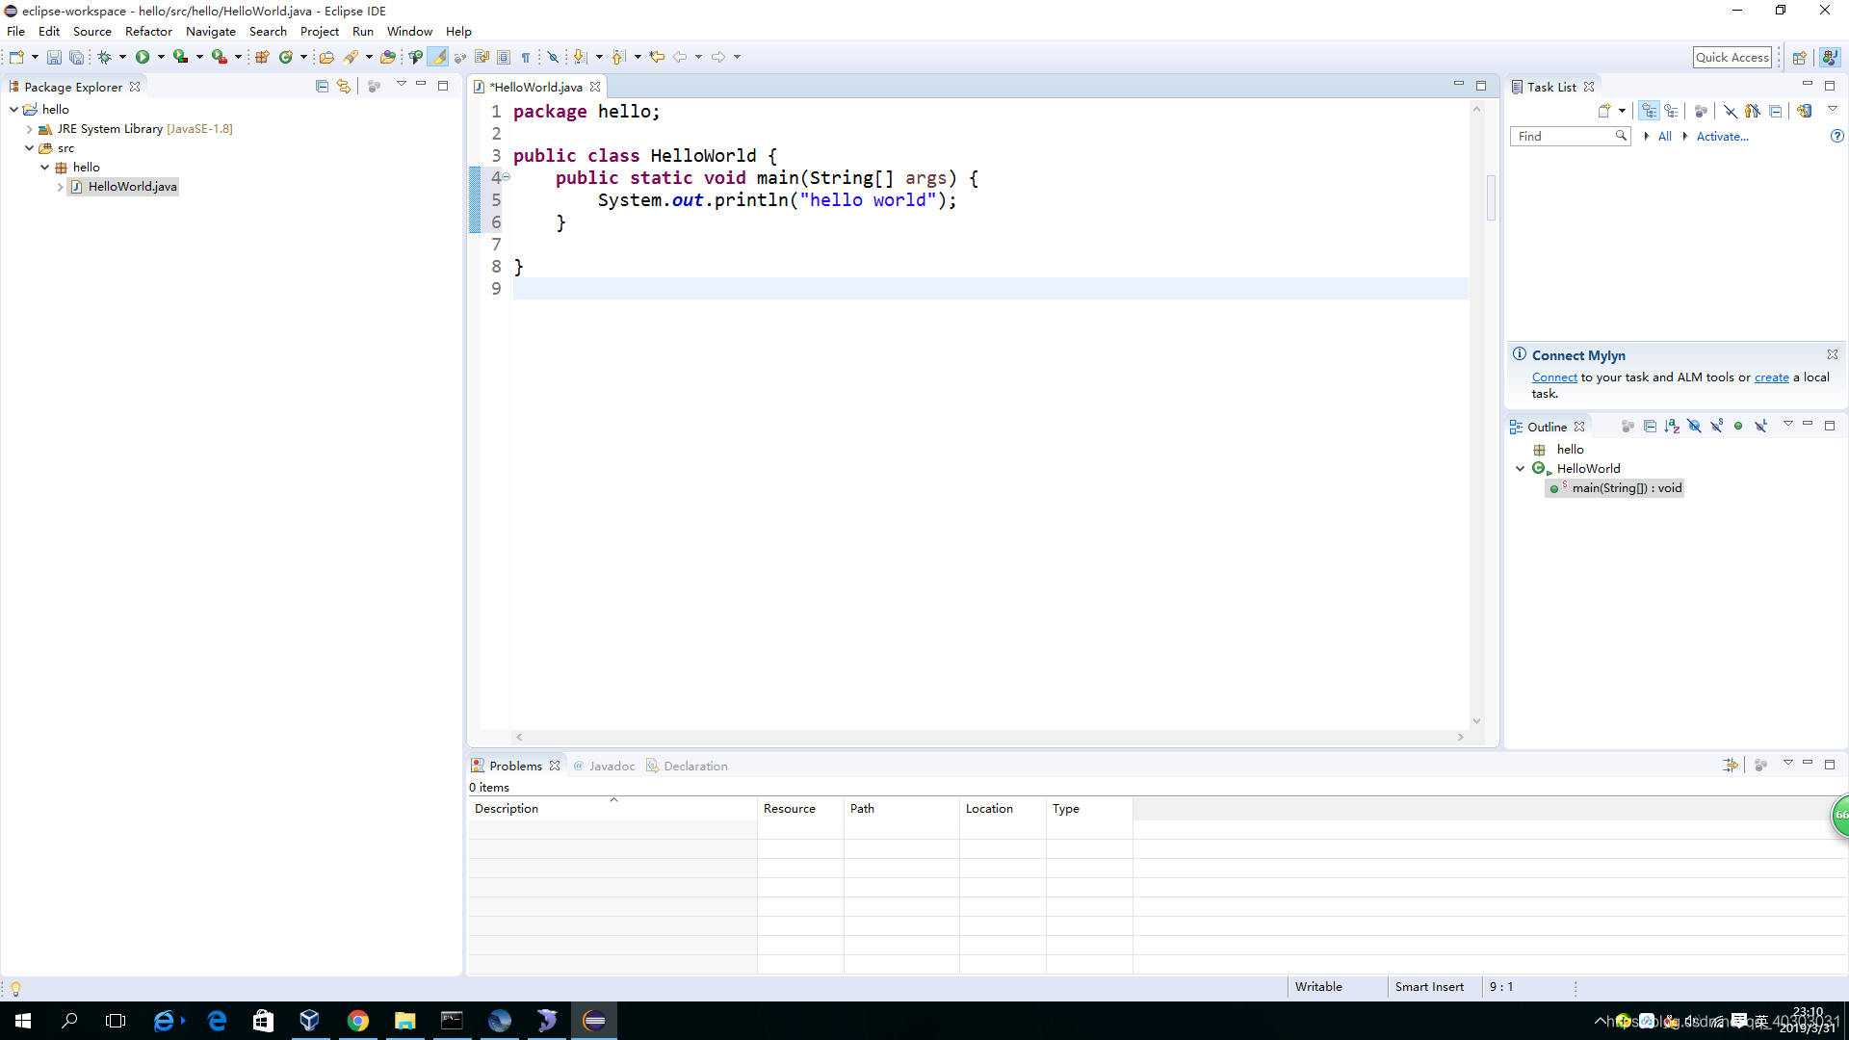Click the Debug bug icon
The width and height of the screenshot is (1849, 1040).
point(104,58)
